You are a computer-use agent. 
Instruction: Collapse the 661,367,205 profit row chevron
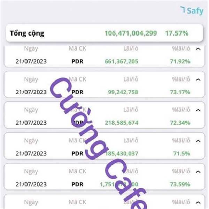(198, 49)
